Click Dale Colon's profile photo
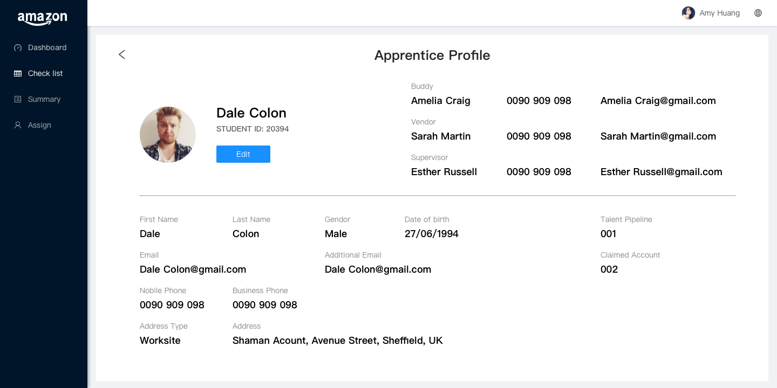Image resolution: width=777 pixels, height=388 pixels. click(x=168, y=135)
